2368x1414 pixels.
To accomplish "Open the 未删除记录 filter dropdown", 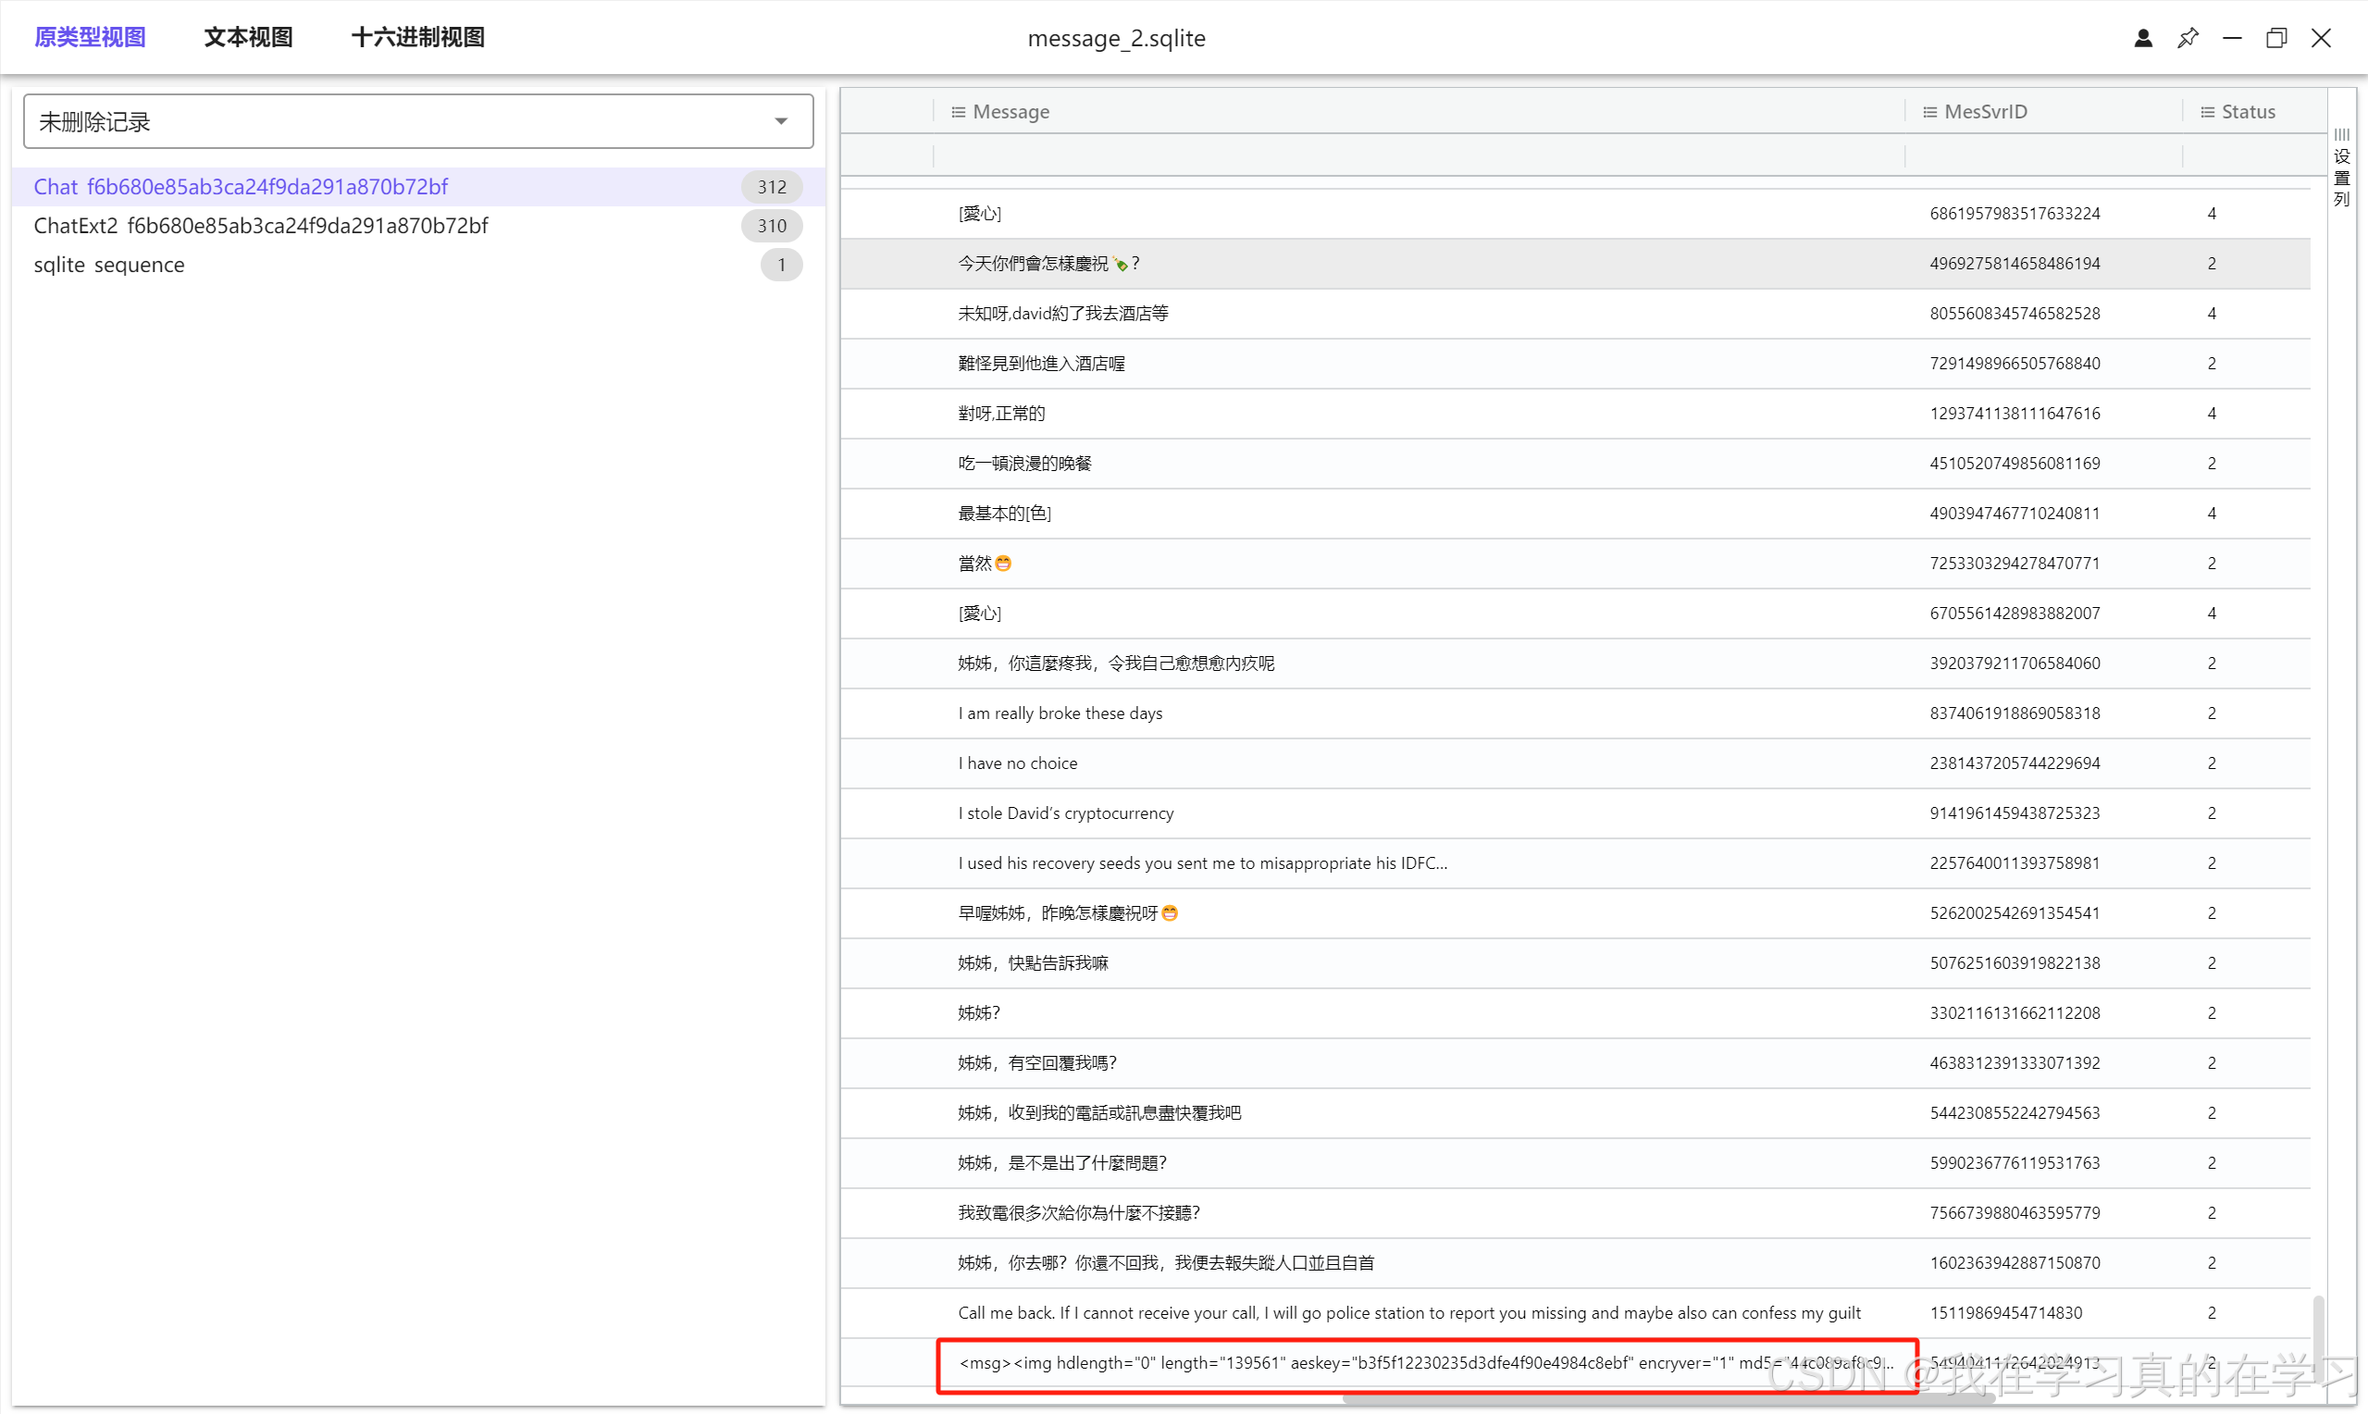I will click(x=417, y=121).
